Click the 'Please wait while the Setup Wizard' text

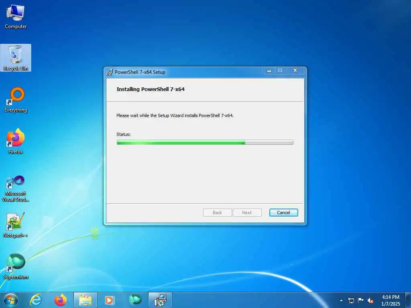coord(175,115)
